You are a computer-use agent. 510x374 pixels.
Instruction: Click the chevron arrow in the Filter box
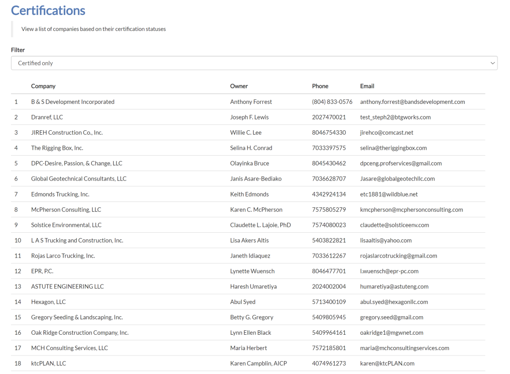pos(493,63)
